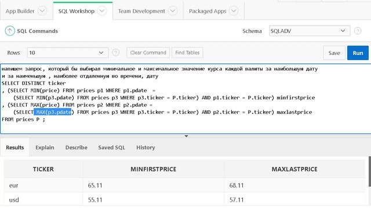
Task: Click the MINFIRSTPRICE column header
Action: [x=153, y=169]
